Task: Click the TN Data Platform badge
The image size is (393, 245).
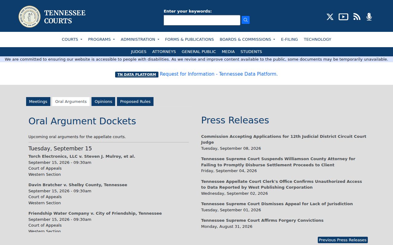Action: tap(137, 74)
